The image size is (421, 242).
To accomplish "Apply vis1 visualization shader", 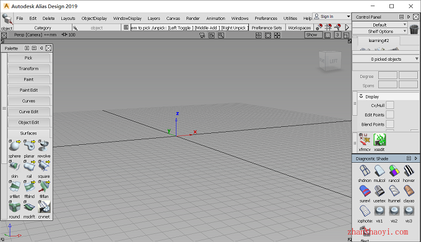I will (x=380, y=212).
